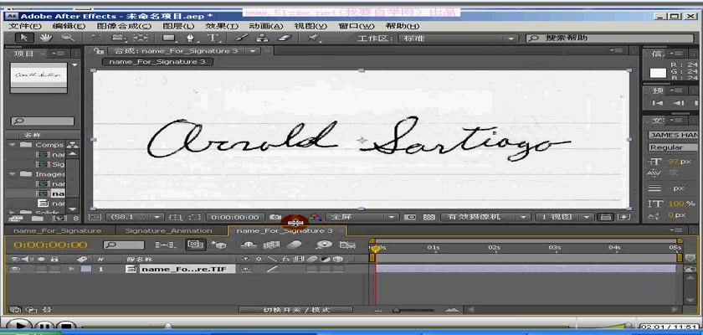
Task: Toggle transparency grid in viewer
Action: point(429,217)
